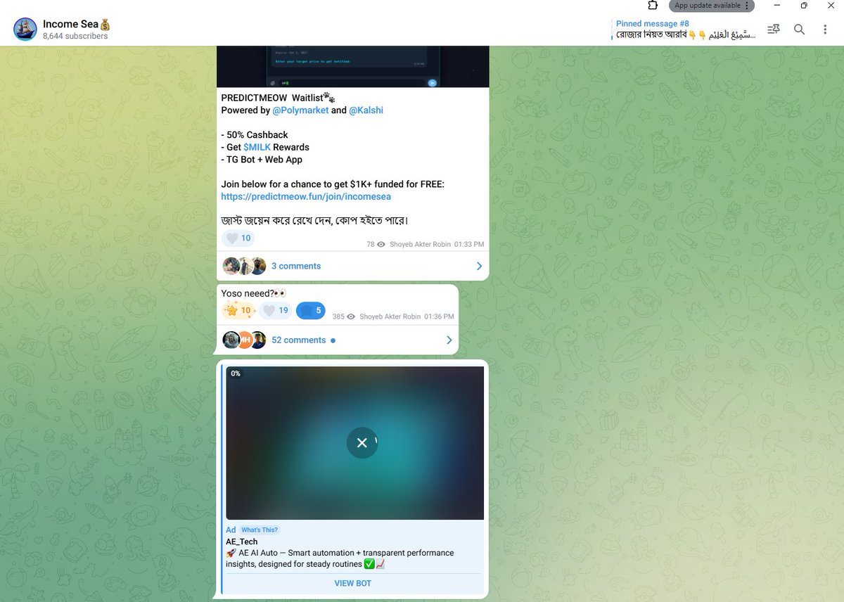Open the pinned messages list icon

(x=774, y=30)
